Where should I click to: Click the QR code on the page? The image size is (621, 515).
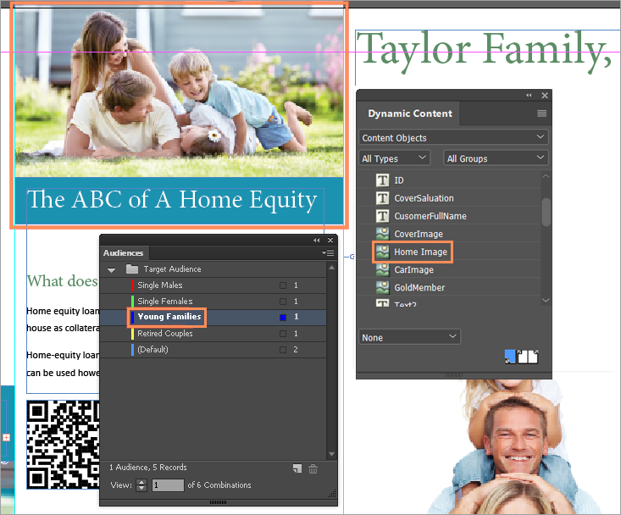(63, 445)
